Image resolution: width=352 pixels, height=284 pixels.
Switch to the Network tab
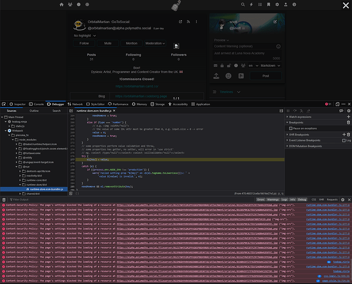(75, 104)
